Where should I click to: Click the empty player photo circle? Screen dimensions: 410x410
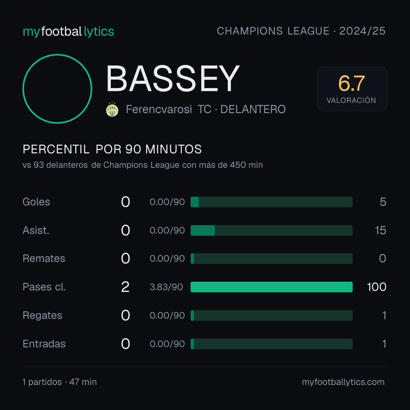tap(57, 89)
